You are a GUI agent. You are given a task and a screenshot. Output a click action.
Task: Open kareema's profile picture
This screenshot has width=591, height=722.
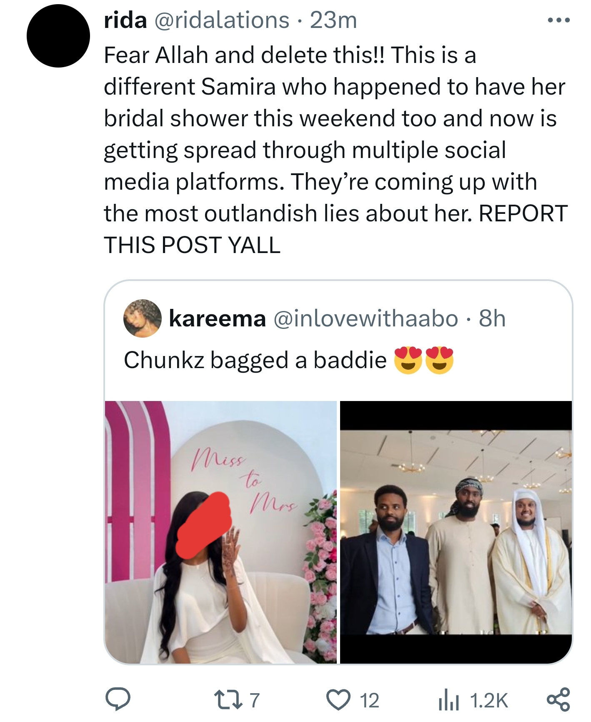click(x=143, y=318)
